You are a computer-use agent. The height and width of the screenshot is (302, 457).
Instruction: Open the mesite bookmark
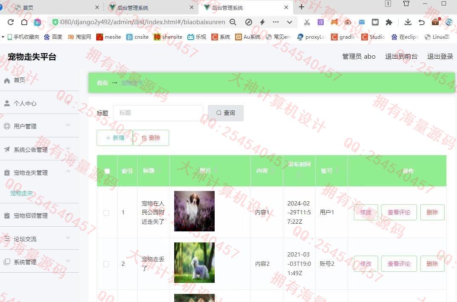[109, 37]
